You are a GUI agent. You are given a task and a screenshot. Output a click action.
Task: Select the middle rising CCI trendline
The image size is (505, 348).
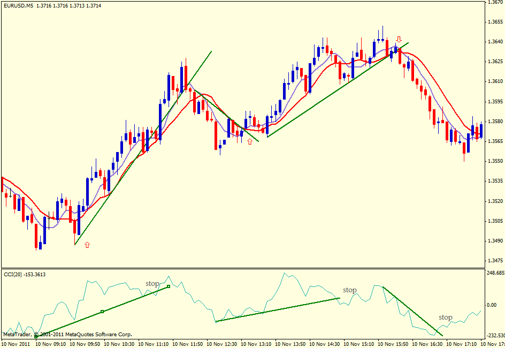[x=277, y=310]
